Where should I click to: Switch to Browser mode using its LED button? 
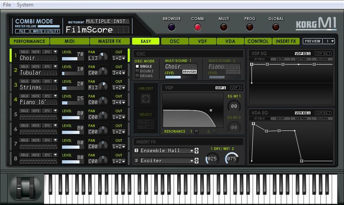[x=171, y=27]
